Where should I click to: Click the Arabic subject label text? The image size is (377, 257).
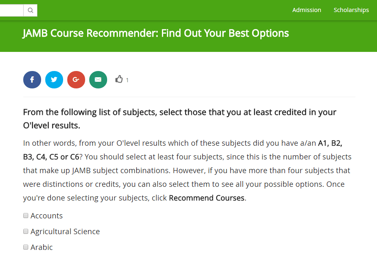click(42, 247)
